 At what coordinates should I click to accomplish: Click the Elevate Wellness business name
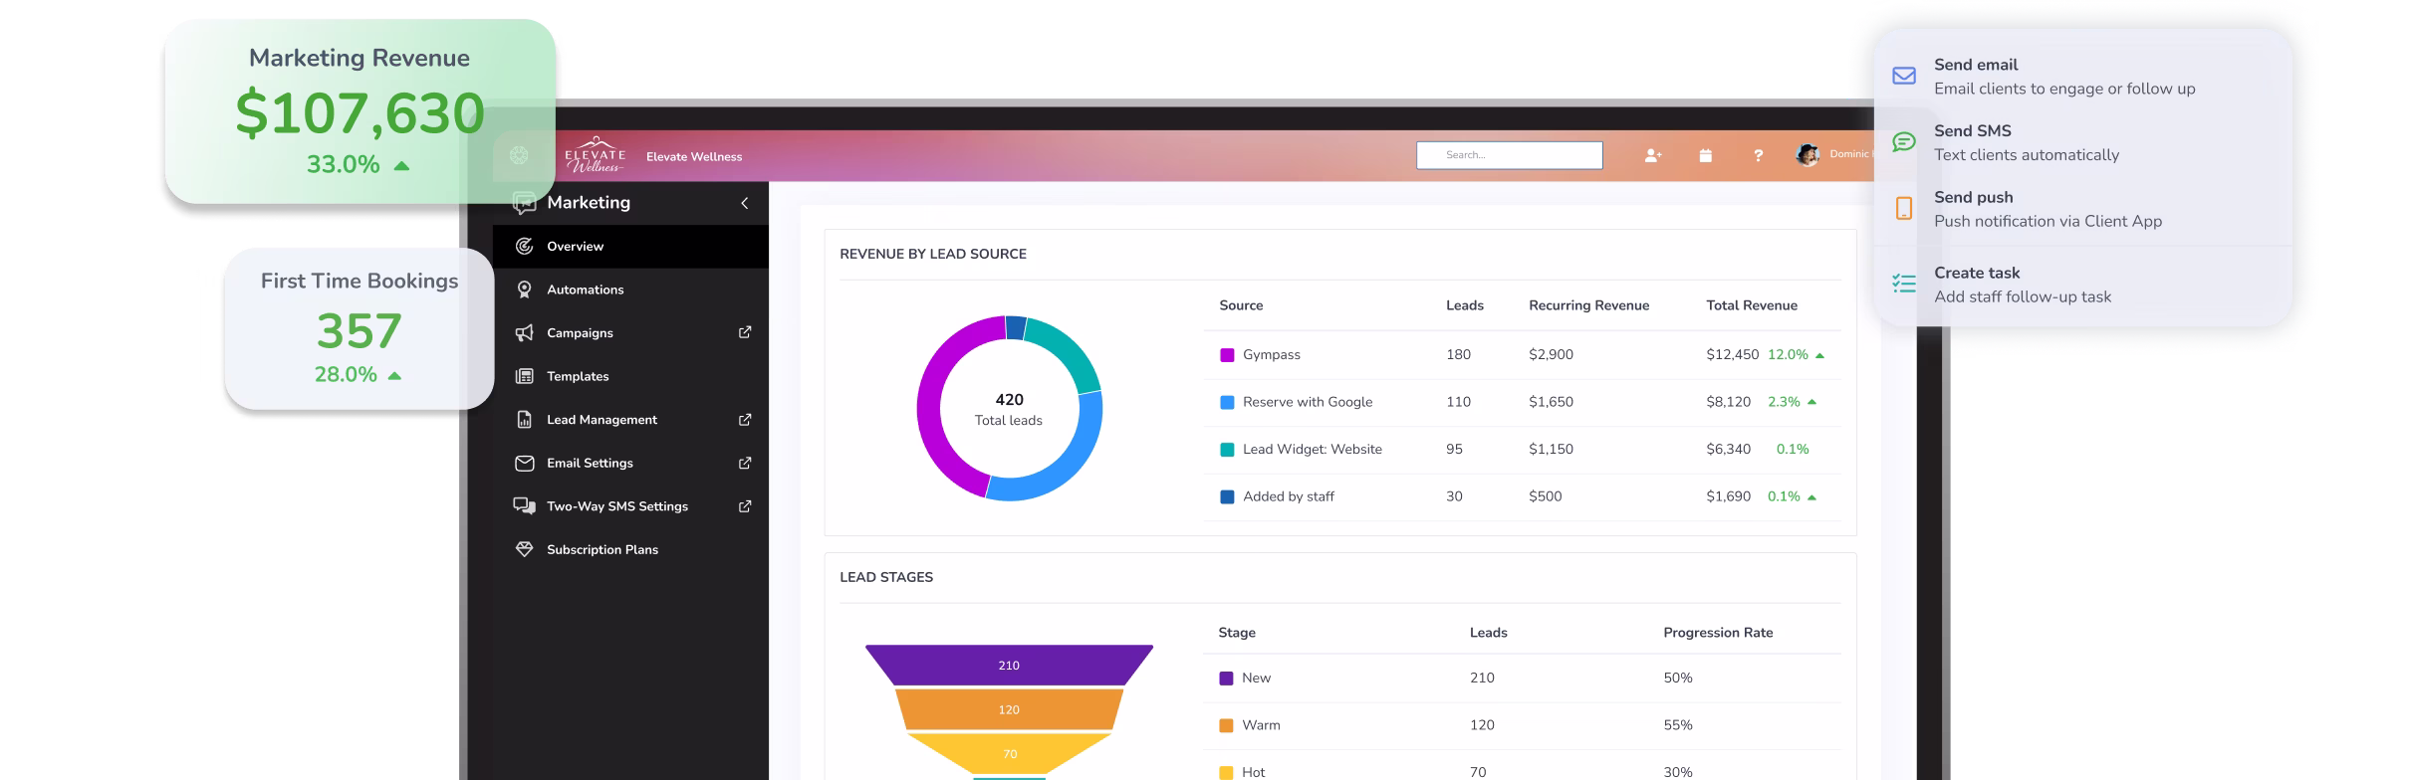[x=694, y=156]
